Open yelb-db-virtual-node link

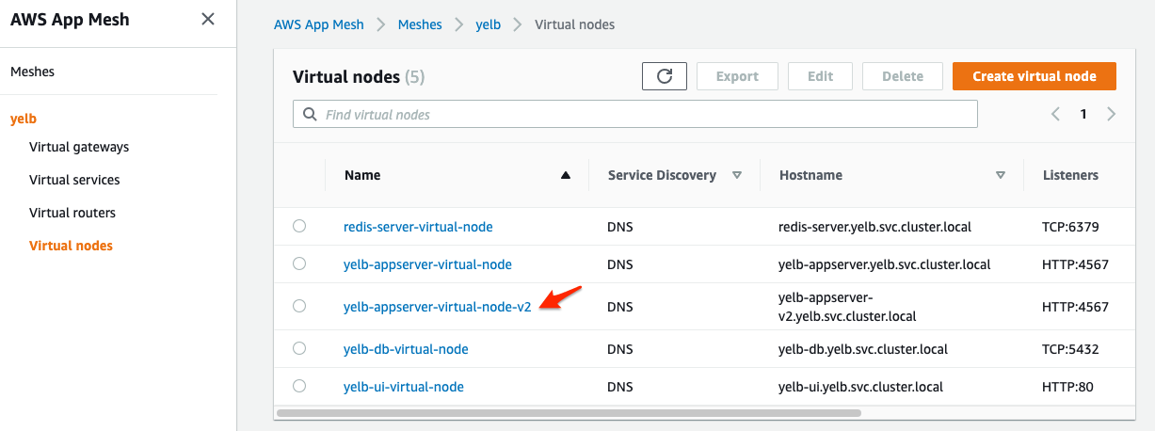(406, 349)
